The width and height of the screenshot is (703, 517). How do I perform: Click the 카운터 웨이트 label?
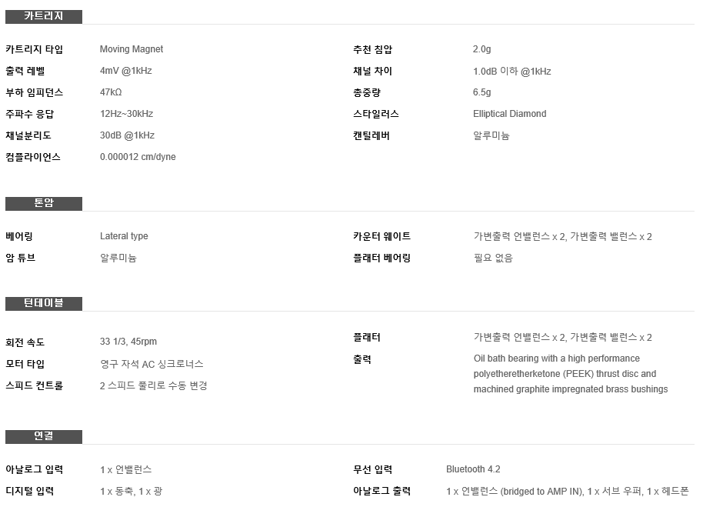tap(381, 236)
